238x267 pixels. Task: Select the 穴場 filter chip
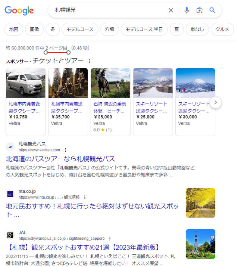[109, 29]
